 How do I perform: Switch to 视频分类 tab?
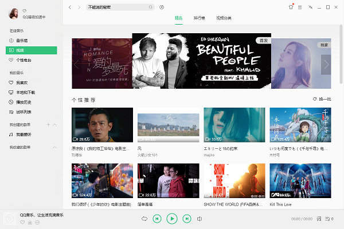click(224, 19)
